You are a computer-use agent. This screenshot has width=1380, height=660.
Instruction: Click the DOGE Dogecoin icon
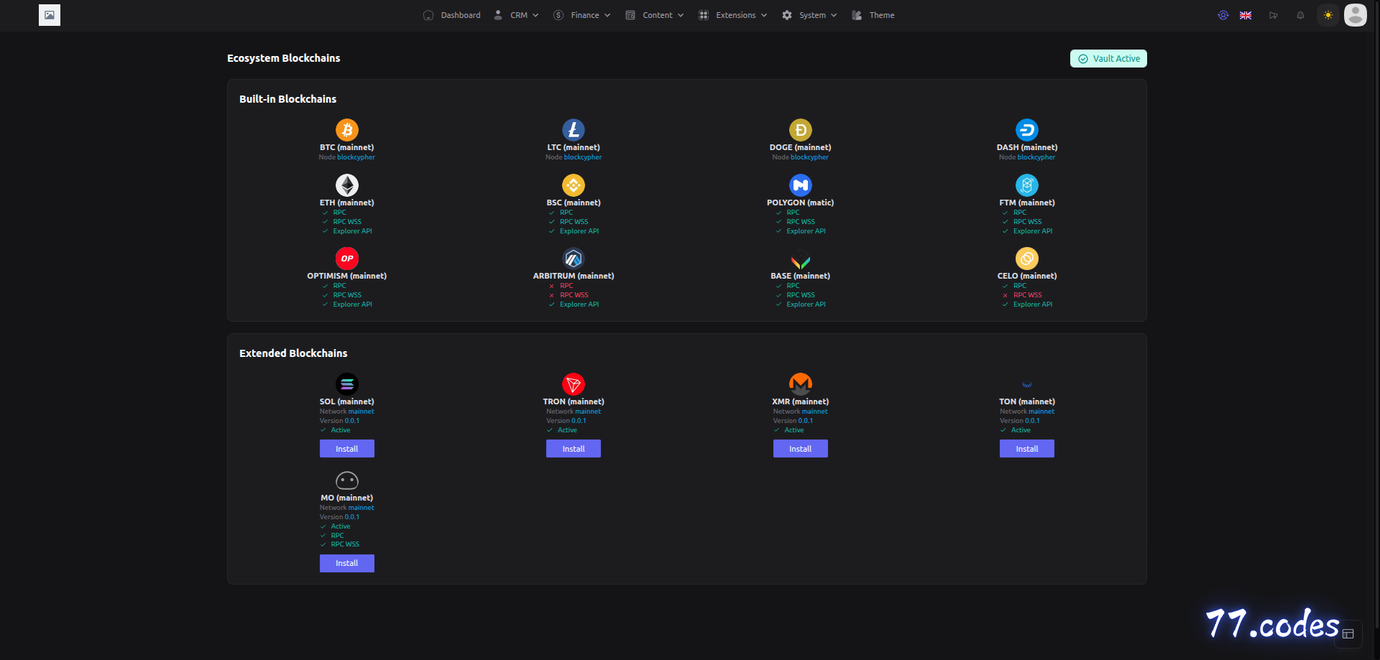point(801,130)
